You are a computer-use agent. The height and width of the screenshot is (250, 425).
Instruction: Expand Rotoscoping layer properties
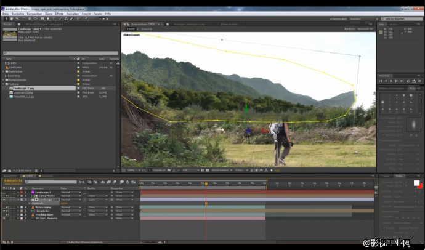click(18, 208)
